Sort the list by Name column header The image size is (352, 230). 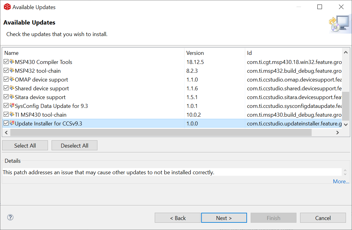(x=93, y=53)
